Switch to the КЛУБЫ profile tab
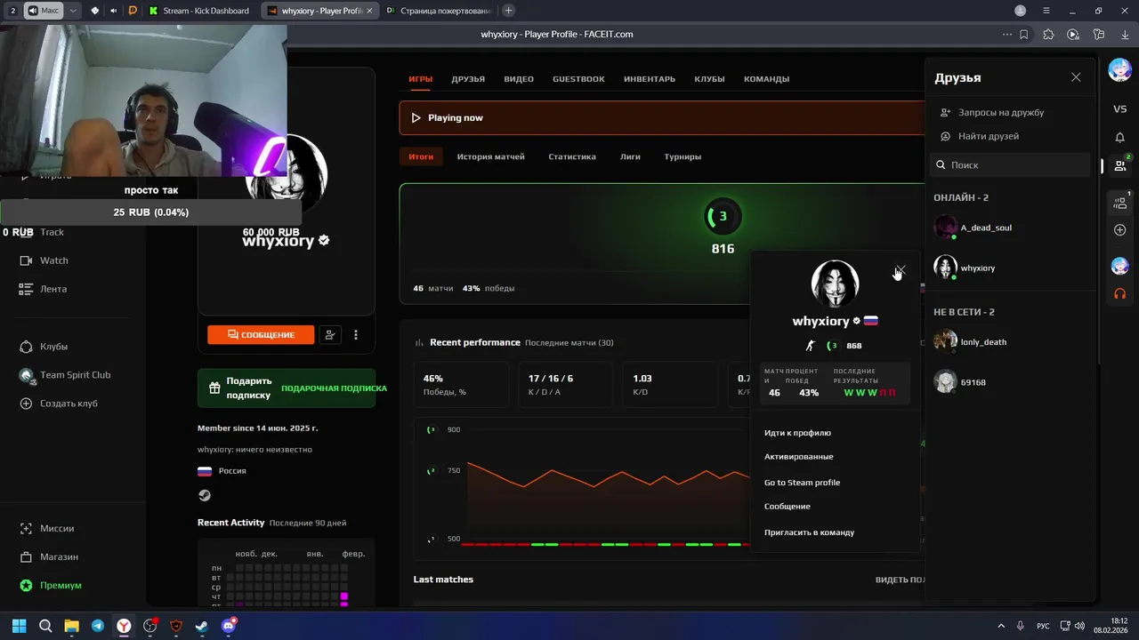Screen dimensions: 1139x640 tap(709, 79)
